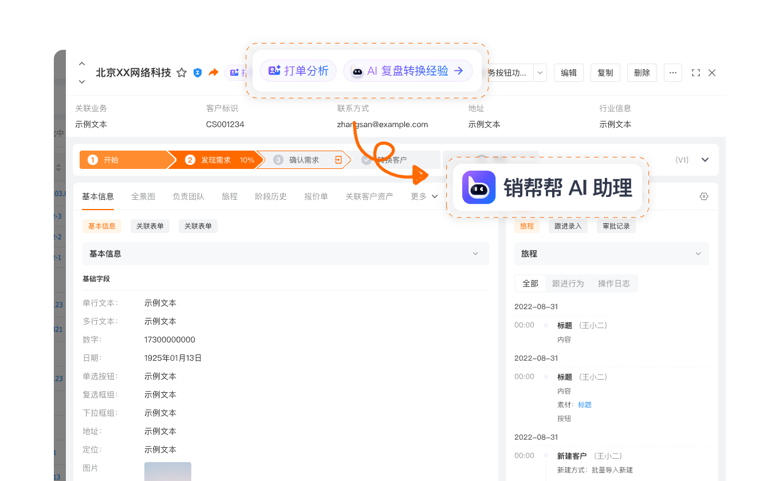The height and width of the screenshot is (481, 779).
Task: Expand stage bar chevron next to (V1)
Action: [x=705, y=160]
